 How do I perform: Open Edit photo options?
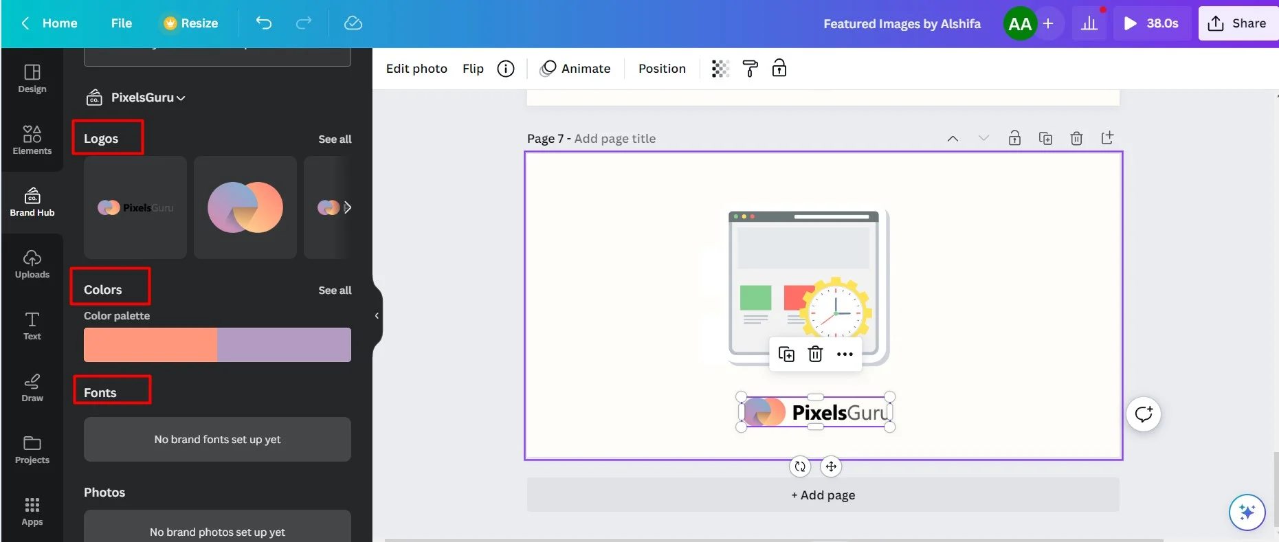pos(416,69)
